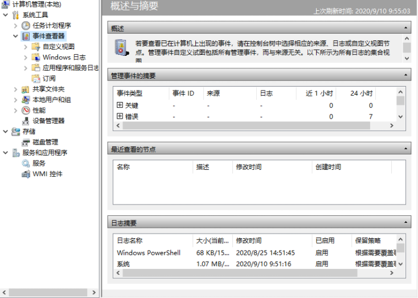Select 自定义视图 in the tree
This screenshot has height=298, width=418.
[x=58, y=47]
